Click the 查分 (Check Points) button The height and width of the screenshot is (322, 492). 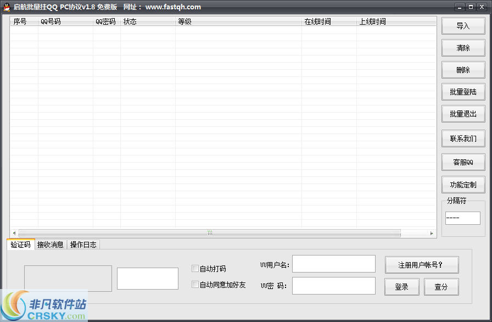(x=441, y=286)
